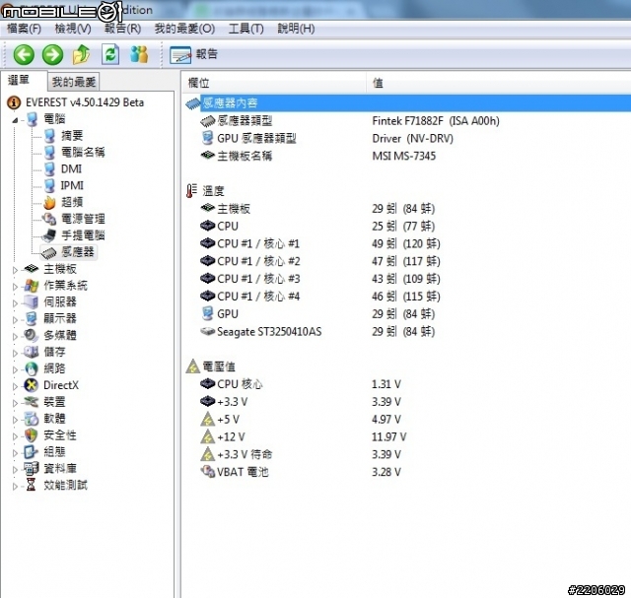Click the 資料庫 database icon
Viewport: 631px width, 598px height.
coord(31,469)
